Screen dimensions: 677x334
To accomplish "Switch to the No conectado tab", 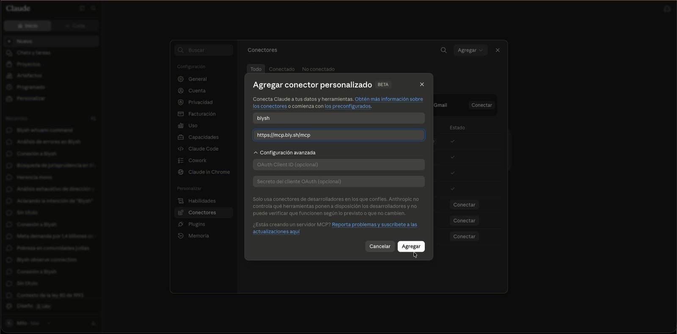I will [318, 69].
